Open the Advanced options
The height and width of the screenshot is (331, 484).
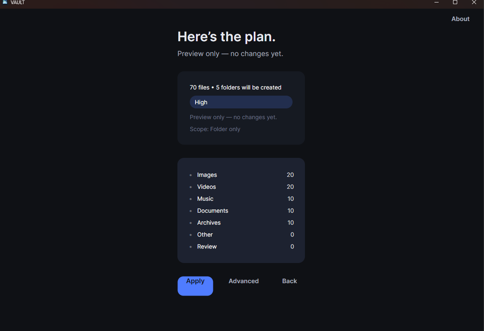pos(243,281)
